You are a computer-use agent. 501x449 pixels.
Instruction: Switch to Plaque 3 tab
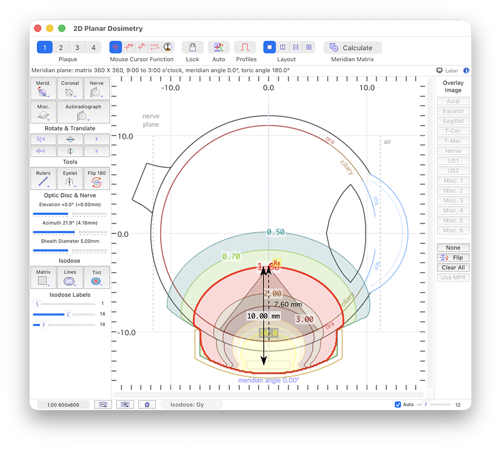point(77,48)
